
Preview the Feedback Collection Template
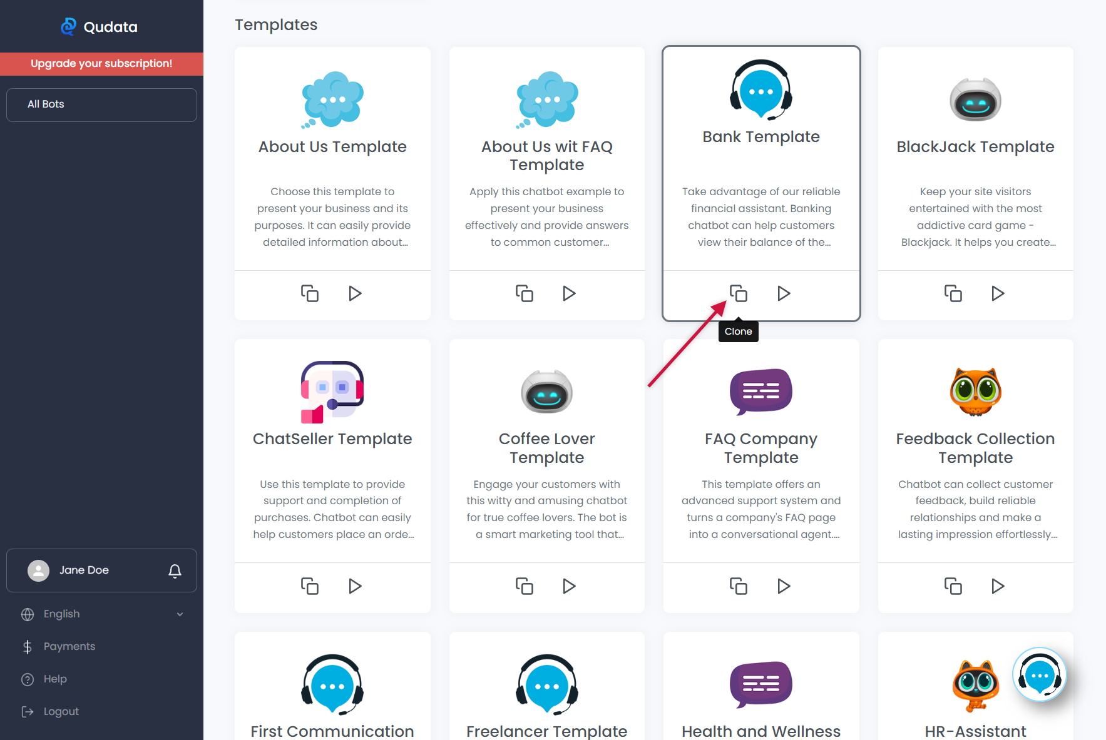click(x=998, y=586)
